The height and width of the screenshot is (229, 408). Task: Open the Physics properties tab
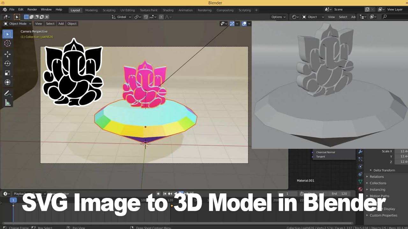[361, 167]
